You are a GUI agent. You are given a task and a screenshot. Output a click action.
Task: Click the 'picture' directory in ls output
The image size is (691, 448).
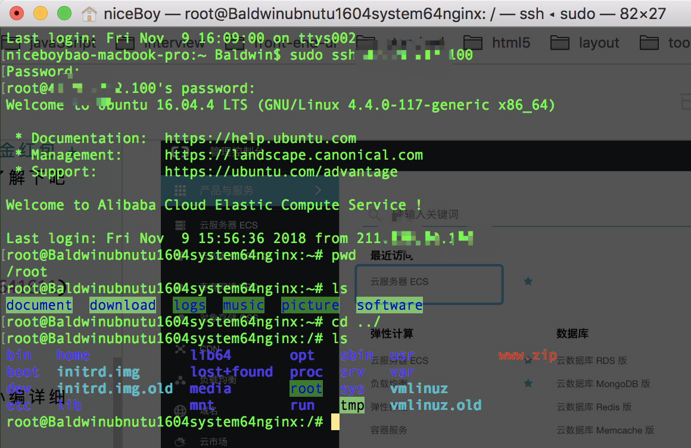pyautogui.click(x=310, y=305)
